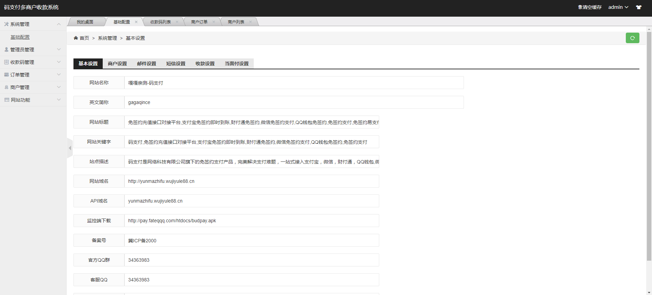Click the green refresh button

tap(632, 38)
